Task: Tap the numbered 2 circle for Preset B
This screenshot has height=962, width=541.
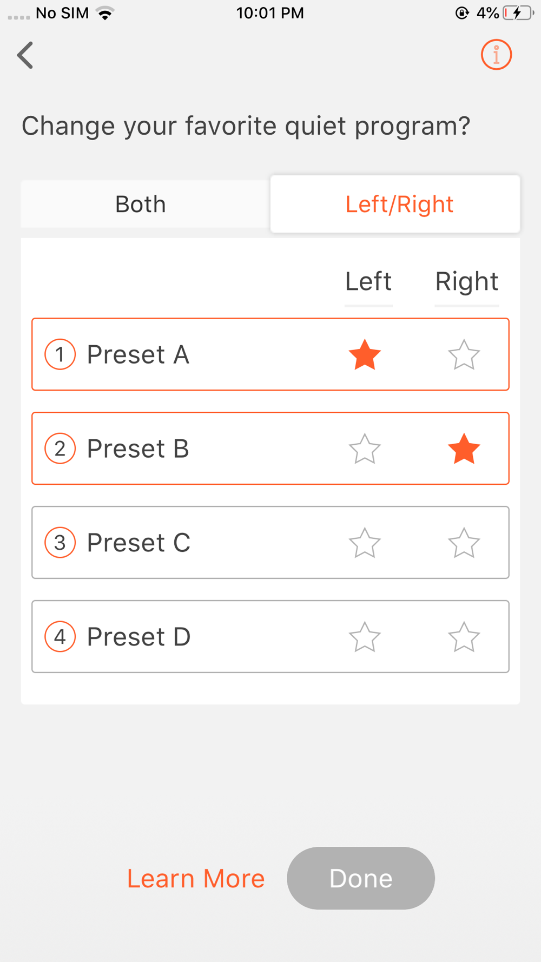Action: (60, 449)
